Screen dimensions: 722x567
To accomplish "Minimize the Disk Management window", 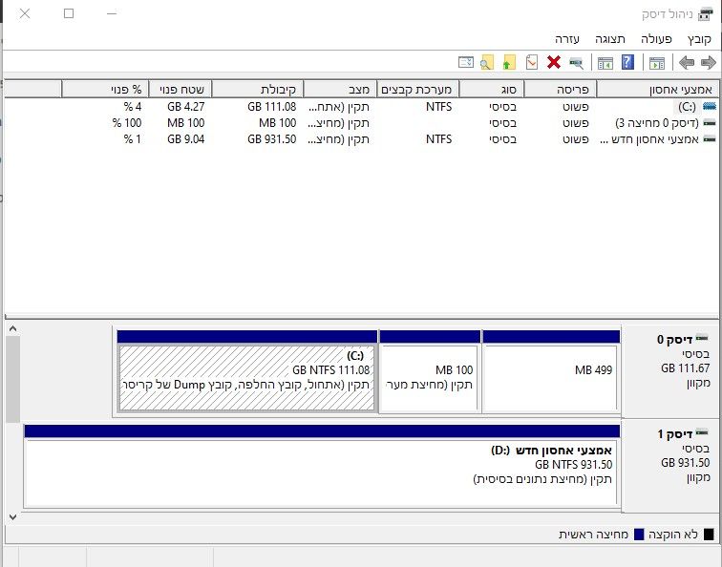I will 112,13.
